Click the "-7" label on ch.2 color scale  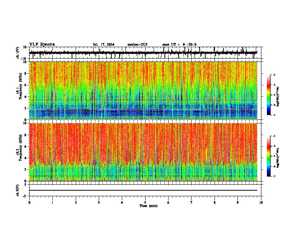(x=274, y=177)
